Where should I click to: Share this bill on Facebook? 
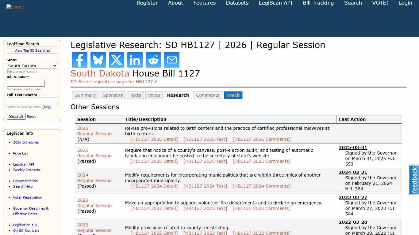[79, 60]
